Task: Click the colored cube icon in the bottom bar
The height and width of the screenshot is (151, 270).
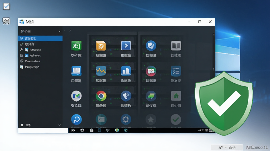Action: click(117, 130)
